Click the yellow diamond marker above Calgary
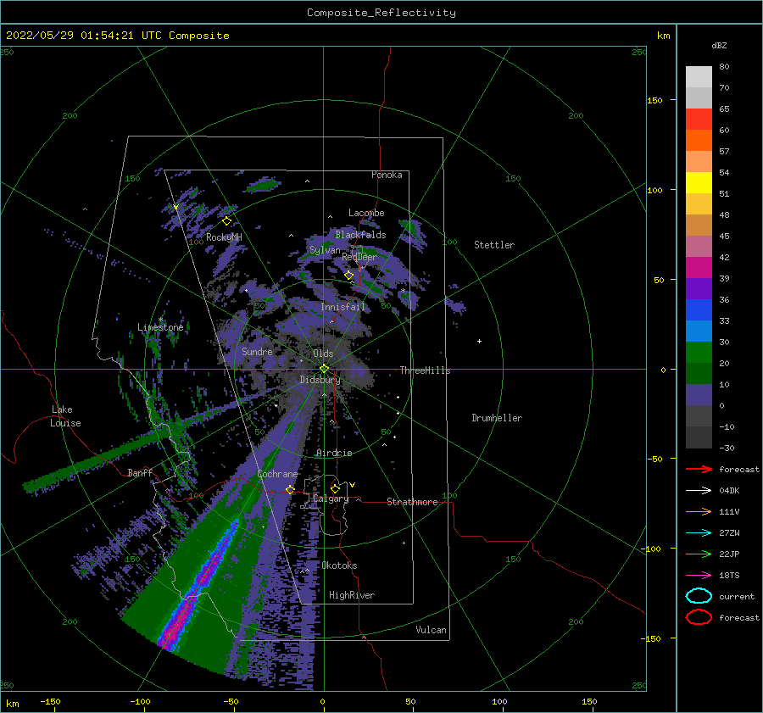This screenshot has width=763, height=713. [335, 488]
